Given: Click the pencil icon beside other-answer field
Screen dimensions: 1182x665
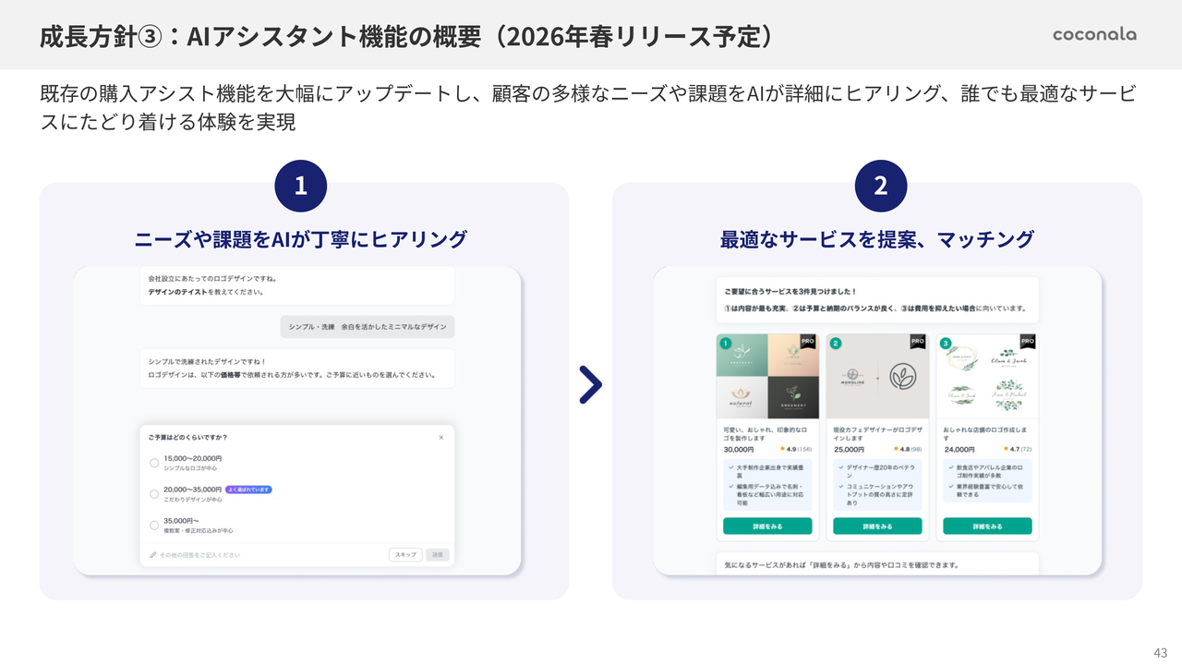Looking at the screenshot, I should click(153, 555).
